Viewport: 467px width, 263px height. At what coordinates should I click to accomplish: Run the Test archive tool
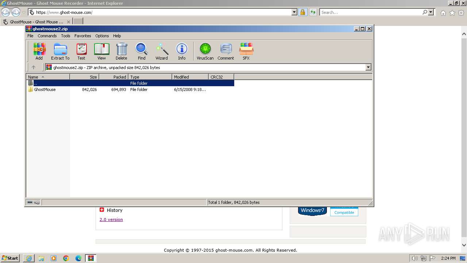point(81,51)
